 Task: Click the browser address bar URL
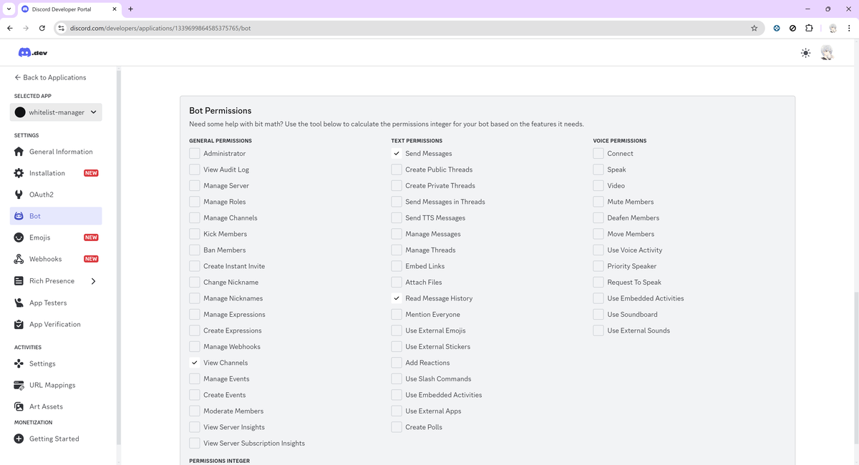[x=160, y=28]
